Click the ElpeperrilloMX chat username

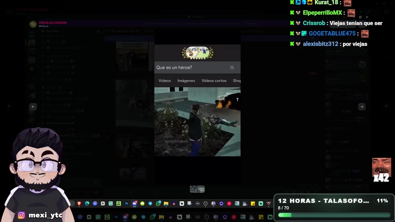point(322,13)
